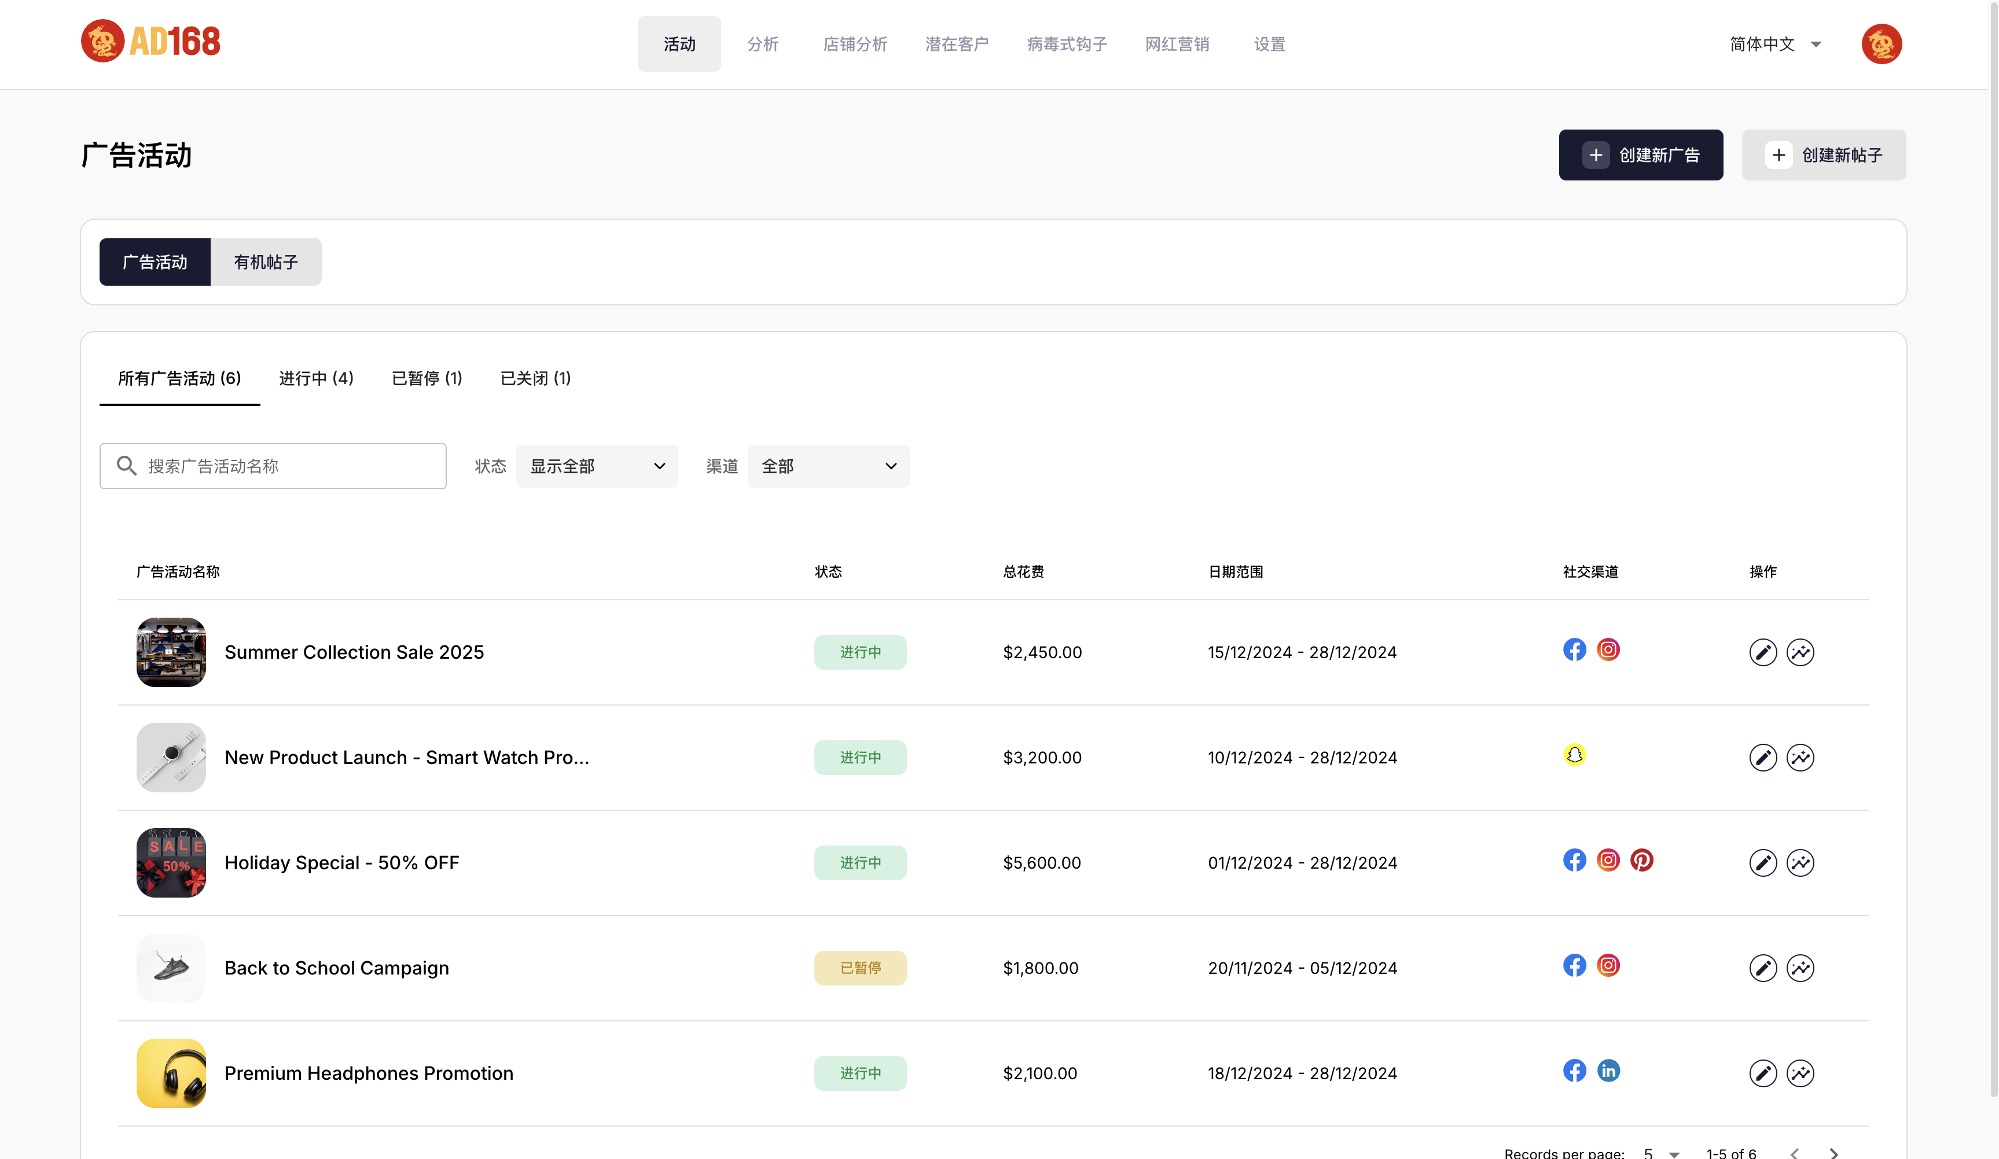Click the 创建新广告 button
The image size is (1999, 1159).
click(1640, 156)
